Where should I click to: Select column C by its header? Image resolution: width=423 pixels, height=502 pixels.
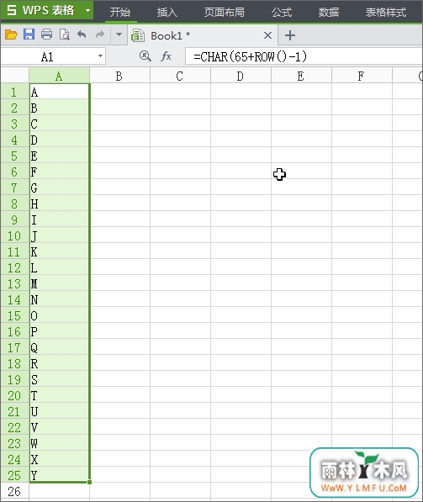click(x=180, y=76)
